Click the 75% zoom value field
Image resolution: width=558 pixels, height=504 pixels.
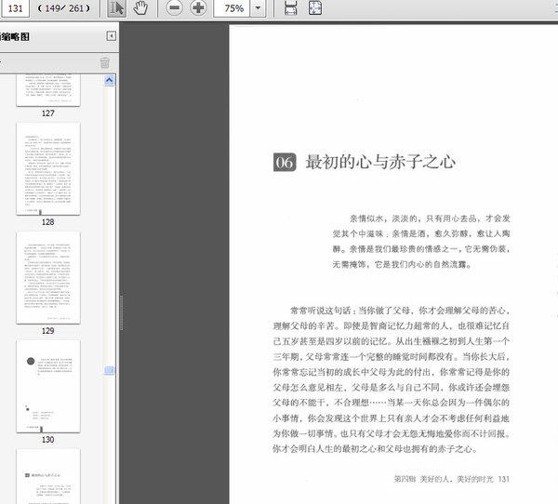tap(232, 7)
